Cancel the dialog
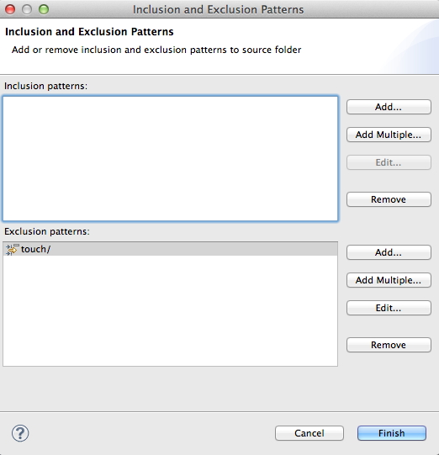Viewport: 439px width, 455px height. pos(309,433)
